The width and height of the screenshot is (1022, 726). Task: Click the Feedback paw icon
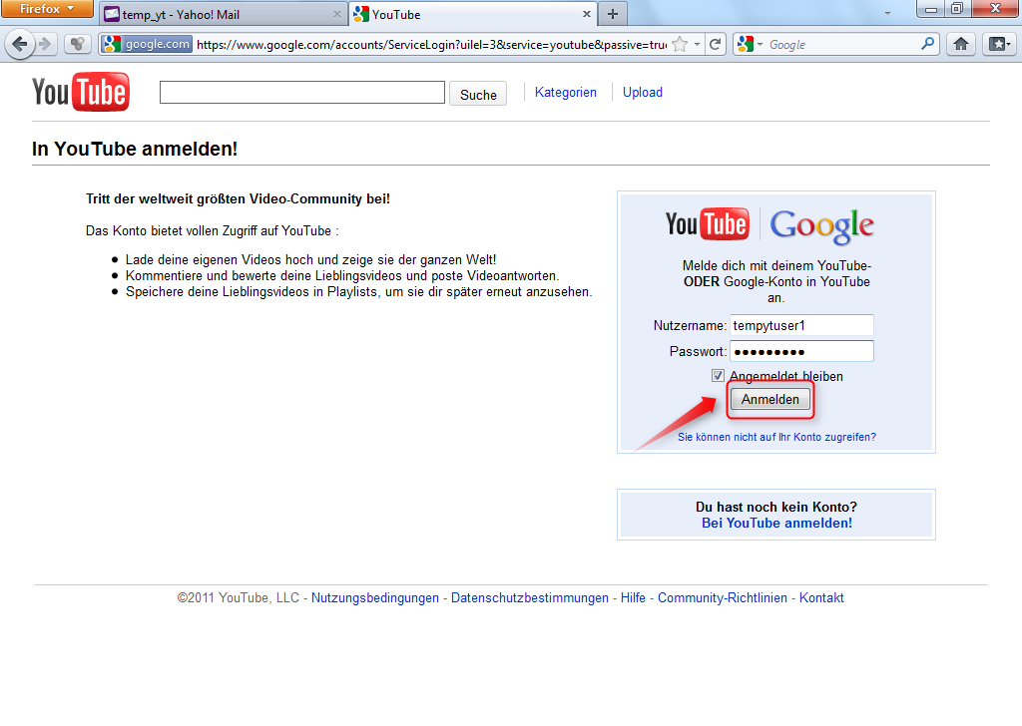click(77, 44)
